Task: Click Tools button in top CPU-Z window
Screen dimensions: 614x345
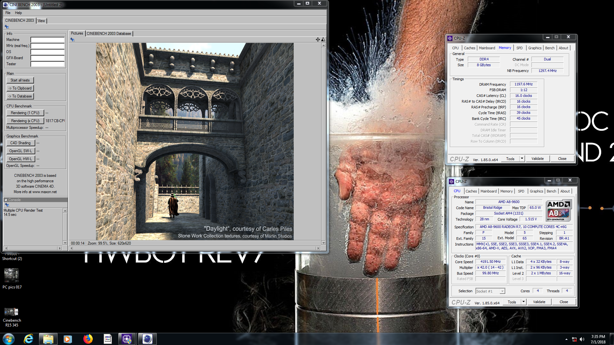Action: (x=510, y=159)
